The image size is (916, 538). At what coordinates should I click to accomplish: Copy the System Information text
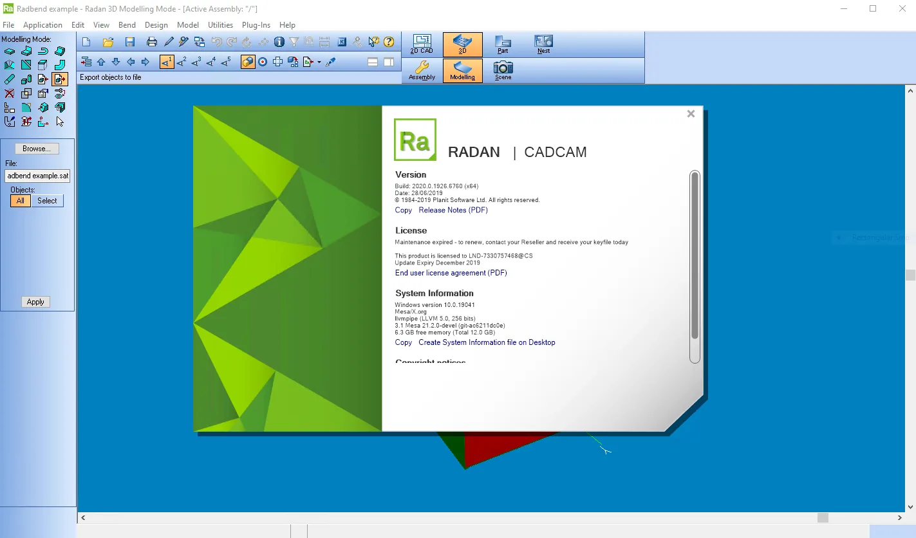[x=404, y=342]
